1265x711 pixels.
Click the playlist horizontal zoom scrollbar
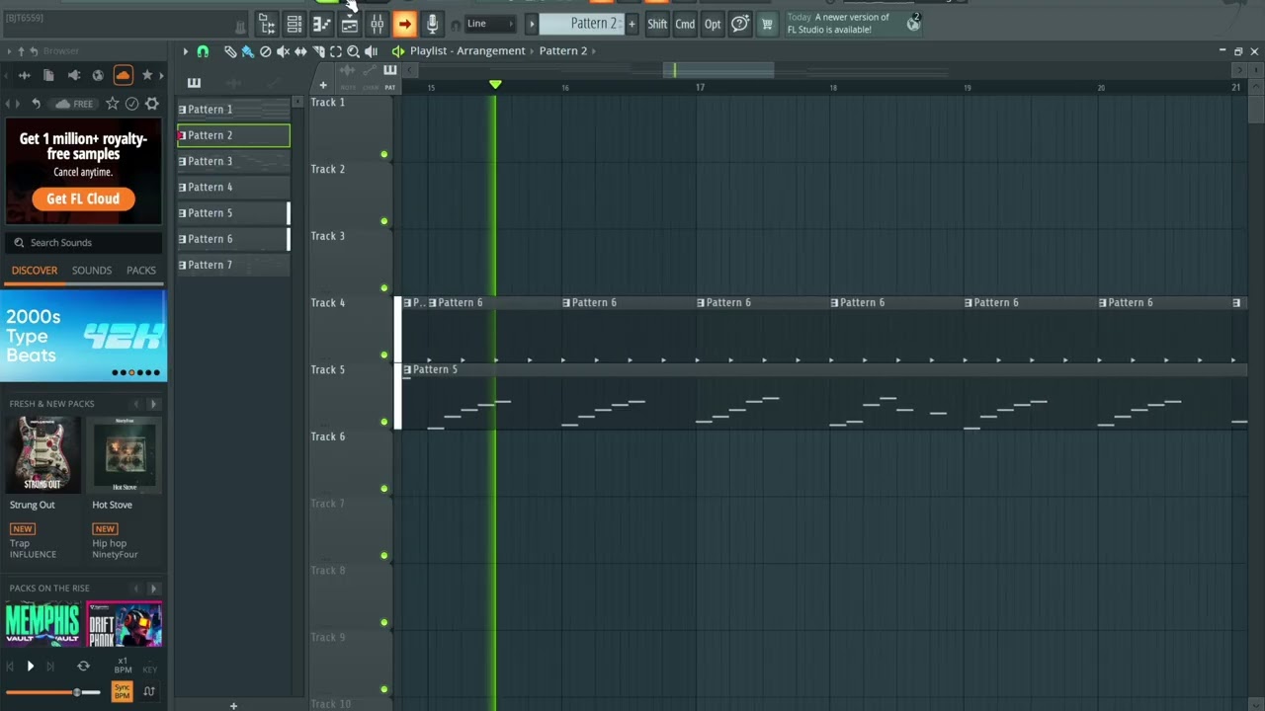coord(718,70)
